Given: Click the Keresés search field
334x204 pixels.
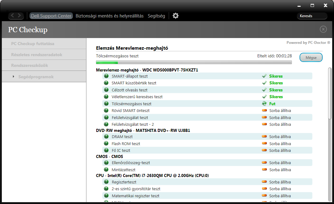Looking at the screenshot, I should point(312,16).
